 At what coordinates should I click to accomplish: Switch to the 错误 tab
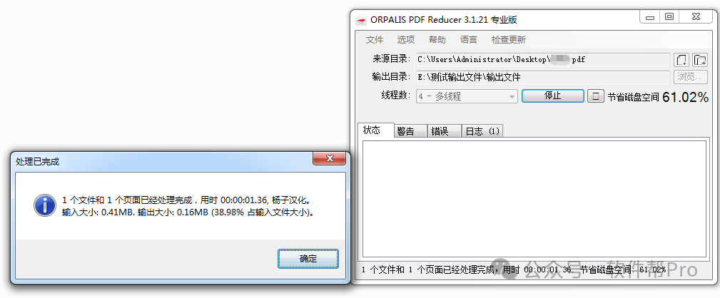tap(444, 131)
